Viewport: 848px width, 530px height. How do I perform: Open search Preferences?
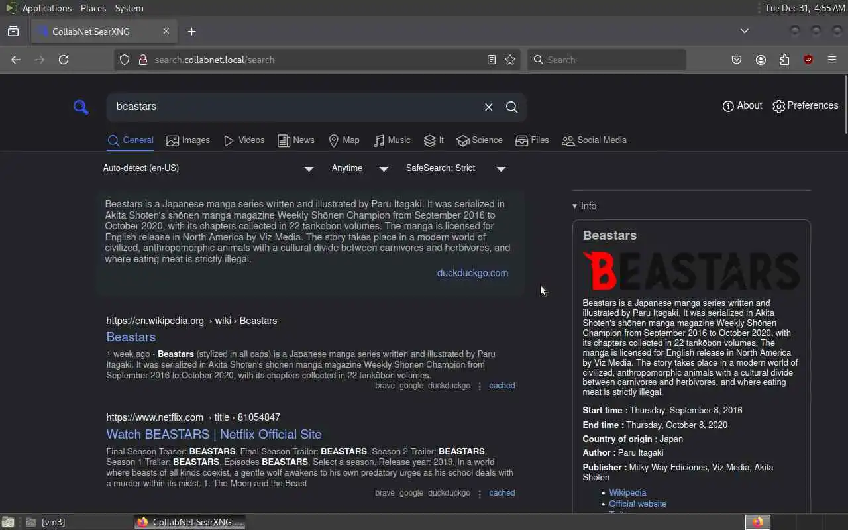point(805,106)
